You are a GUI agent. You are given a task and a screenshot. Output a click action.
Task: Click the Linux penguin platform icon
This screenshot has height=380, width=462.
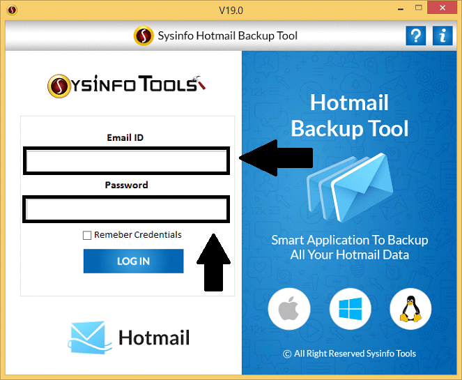pos(410,309)
